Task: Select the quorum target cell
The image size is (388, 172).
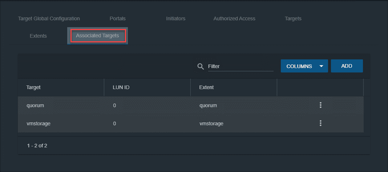Action: [35, 105]
